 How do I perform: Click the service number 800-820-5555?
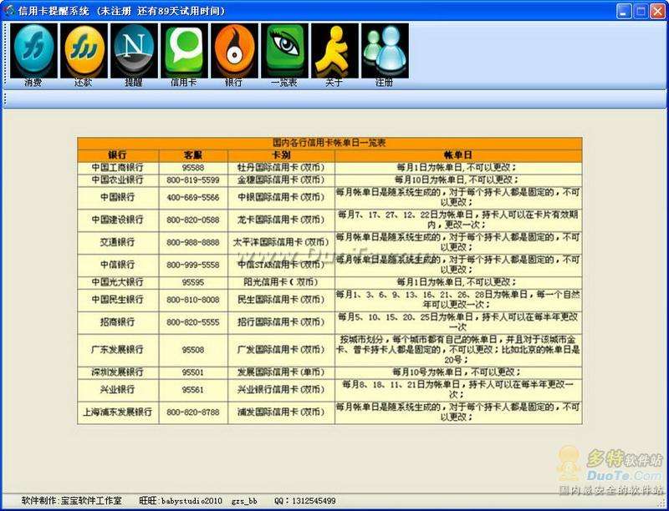pos(193,323)
